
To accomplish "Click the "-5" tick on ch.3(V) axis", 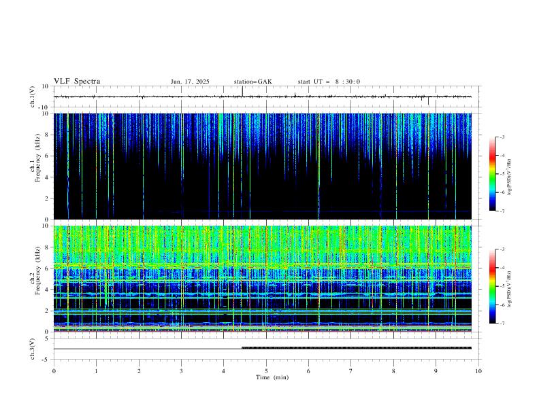I will (46, 360).
